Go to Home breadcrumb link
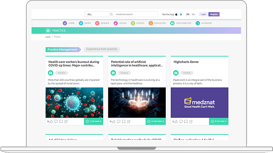This screenshot has width=273, height=153. tap(48, 37)
